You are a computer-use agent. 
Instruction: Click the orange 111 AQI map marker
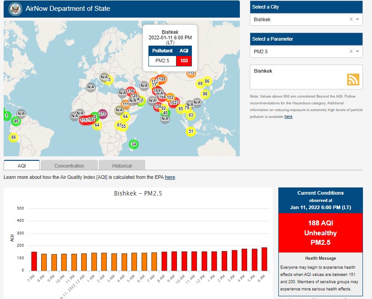tap(126, 104)
